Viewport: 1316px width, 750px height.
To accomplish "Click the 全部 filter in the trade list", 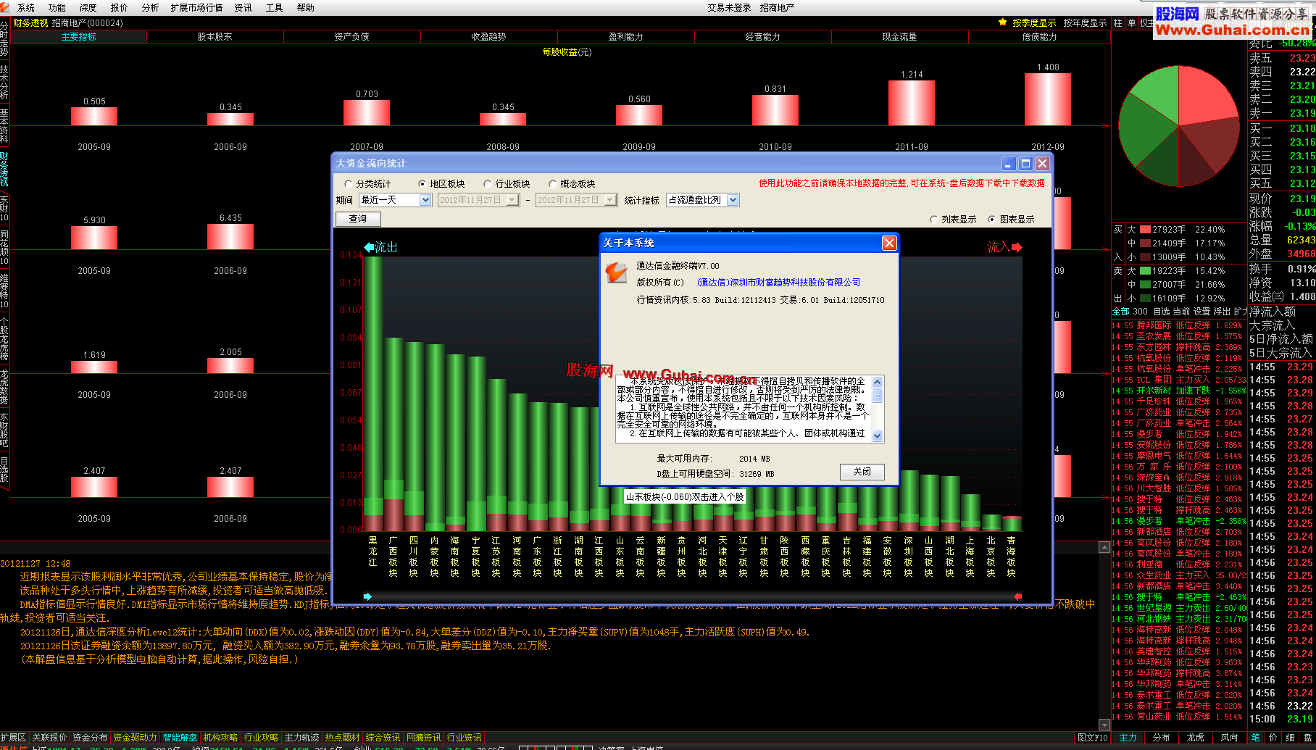I will pos(1120,312).
